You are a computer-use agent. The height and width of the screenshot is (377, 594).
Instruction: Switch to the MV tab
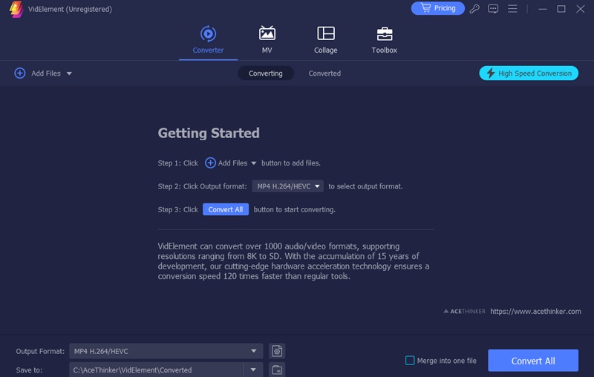click(x=267, y=40)
